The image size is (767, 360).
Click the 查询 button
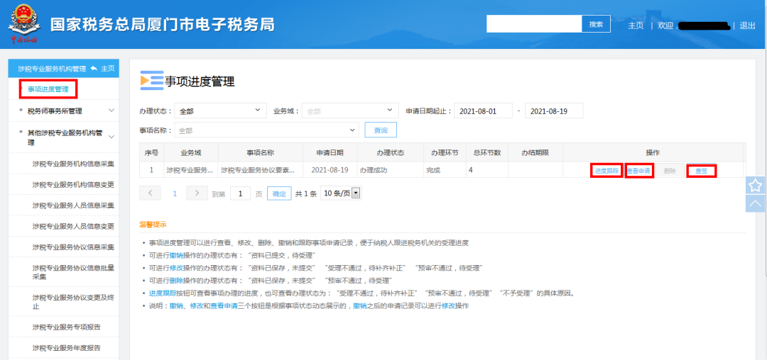click(x=381, y=130)
